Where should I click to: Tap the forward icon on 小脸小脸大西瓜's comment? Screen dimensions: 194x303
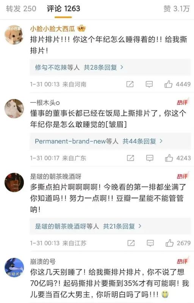pyautogui.click(x=130, y=84)
